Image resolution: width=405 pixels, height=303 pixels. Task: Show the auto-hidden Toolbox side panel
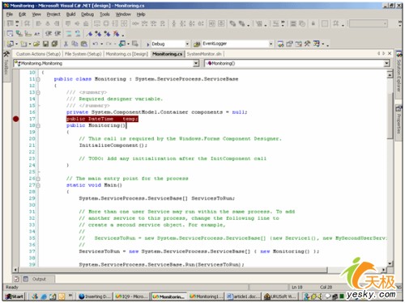pyautogui.click(x=6, y=65)
